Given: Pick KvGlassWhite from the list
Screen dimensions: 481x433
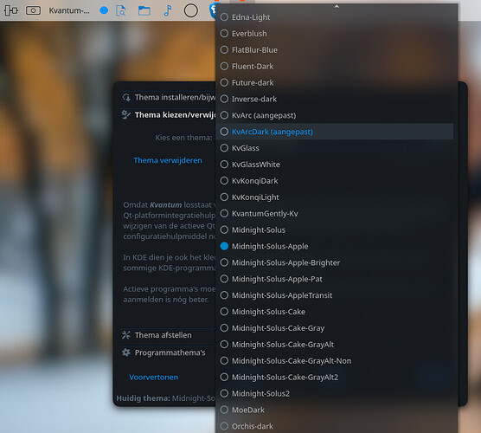Looking at the screenshot, I should [x=335, y=165].
